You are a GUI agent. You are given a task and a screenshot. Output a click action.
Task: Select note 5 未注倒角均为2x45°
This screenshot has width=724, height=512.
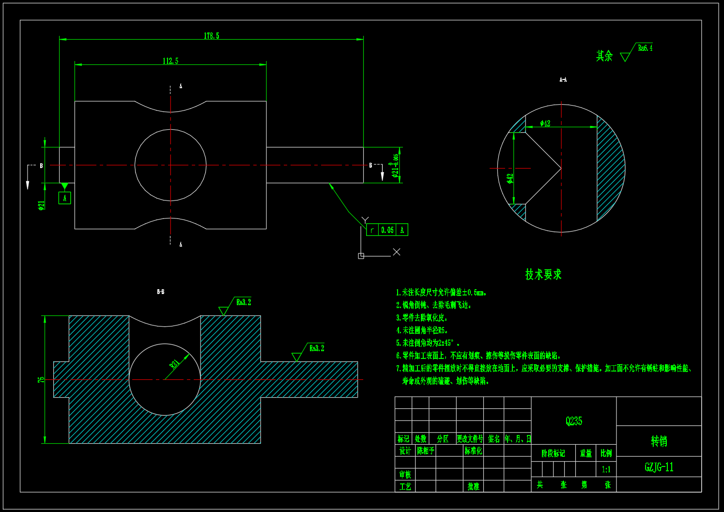click(x=428, y=343)
